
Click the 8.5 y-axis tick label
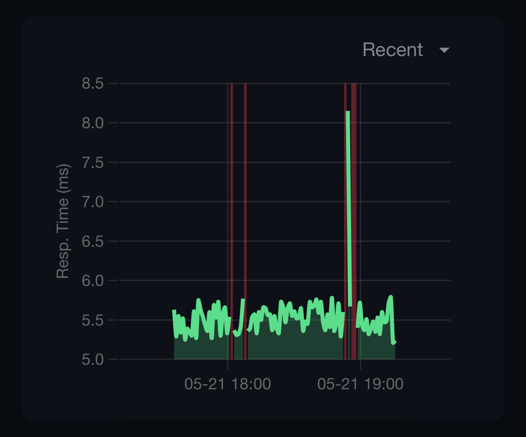point(93,83)
